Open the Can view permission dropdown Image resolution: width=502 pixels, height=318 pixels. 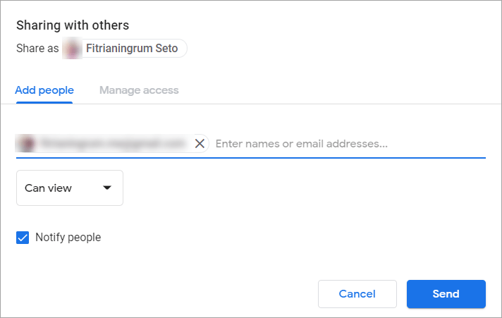coord(70,188)
